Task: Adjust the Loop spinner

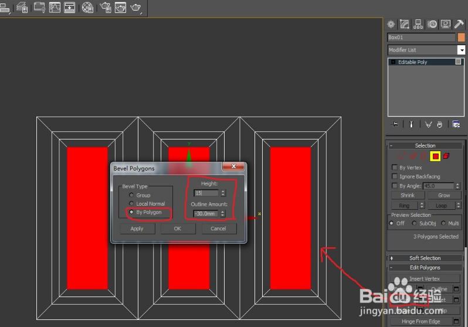Action: [459, 205]
